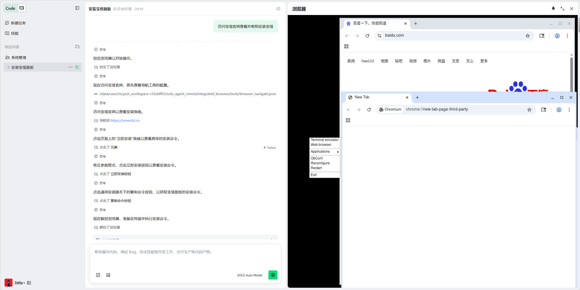Close the 浏览器 panel
The width and height of the screenshot is (580, 290).
571,9
